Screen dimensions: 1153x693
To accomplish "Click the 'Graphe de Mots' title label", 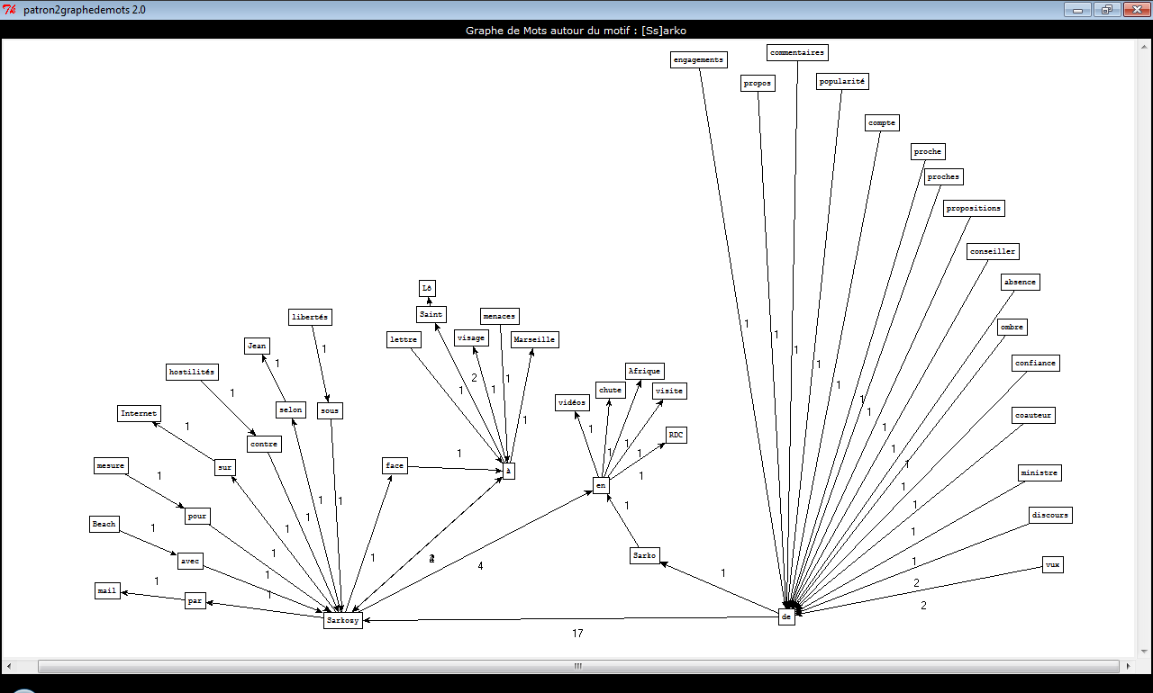I will tap(576, 30).
